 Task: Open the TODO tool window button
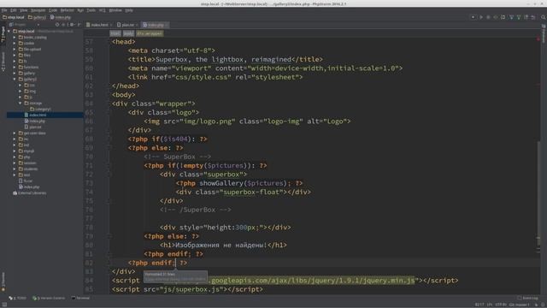[17, 298]
